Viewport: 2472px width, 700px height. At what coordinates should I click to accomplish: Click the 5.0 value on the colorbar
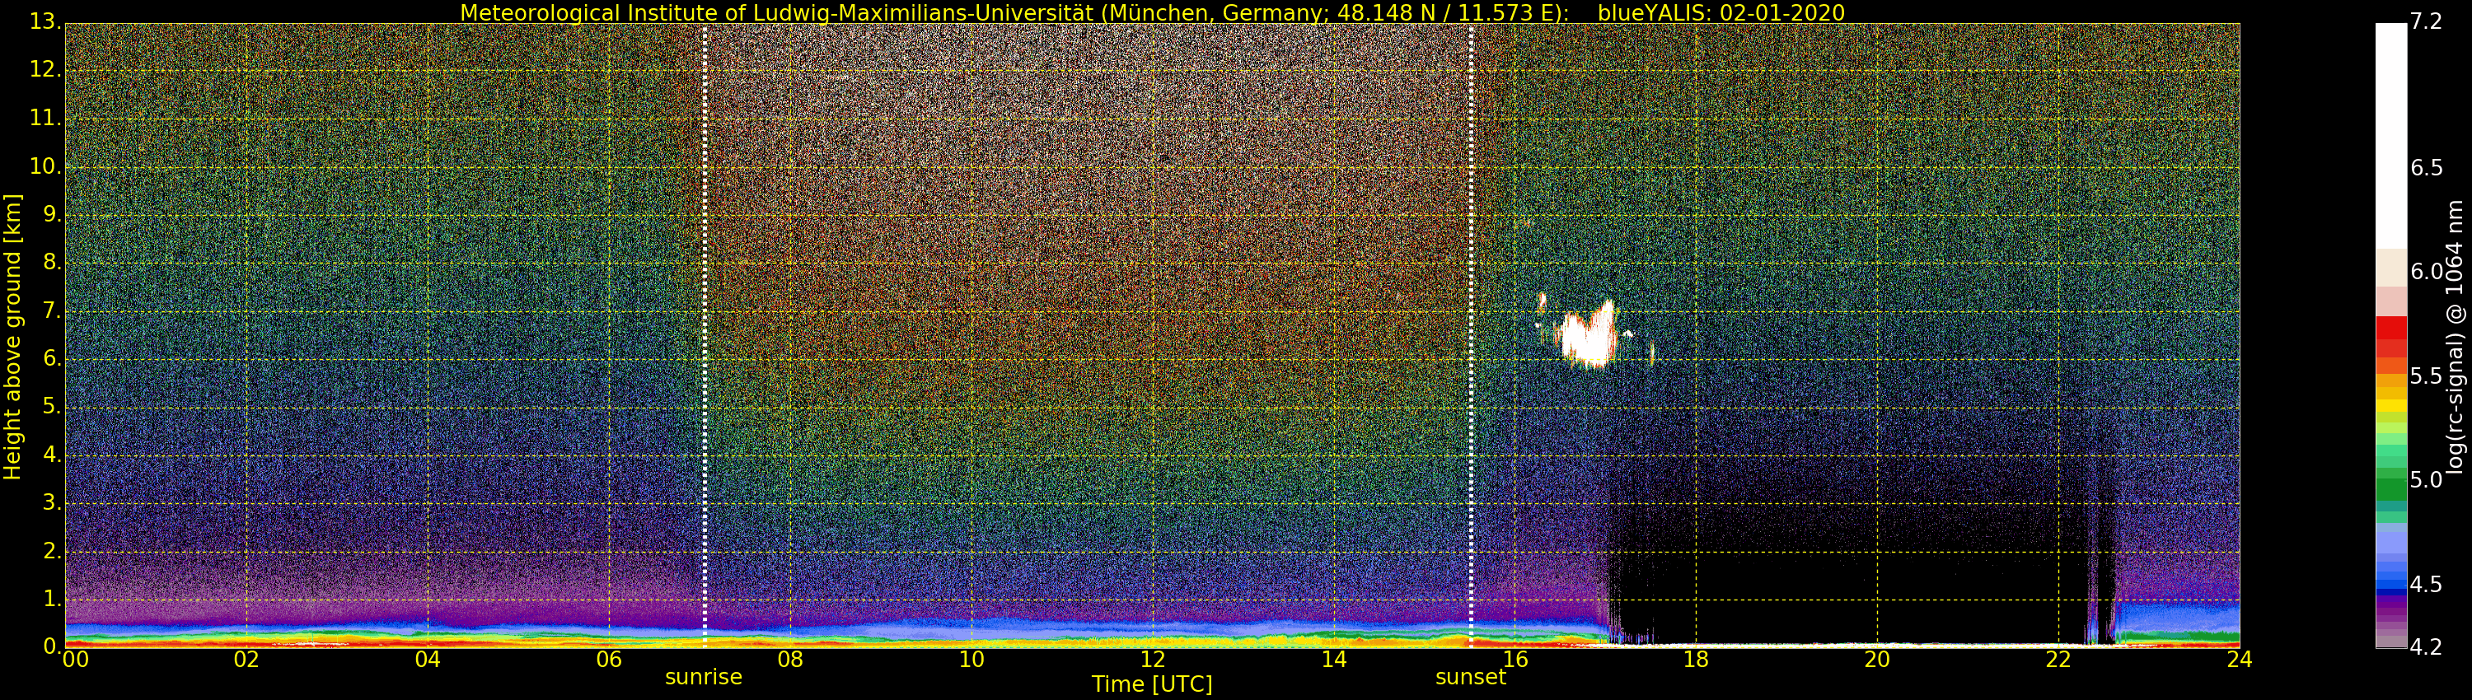2427,479
